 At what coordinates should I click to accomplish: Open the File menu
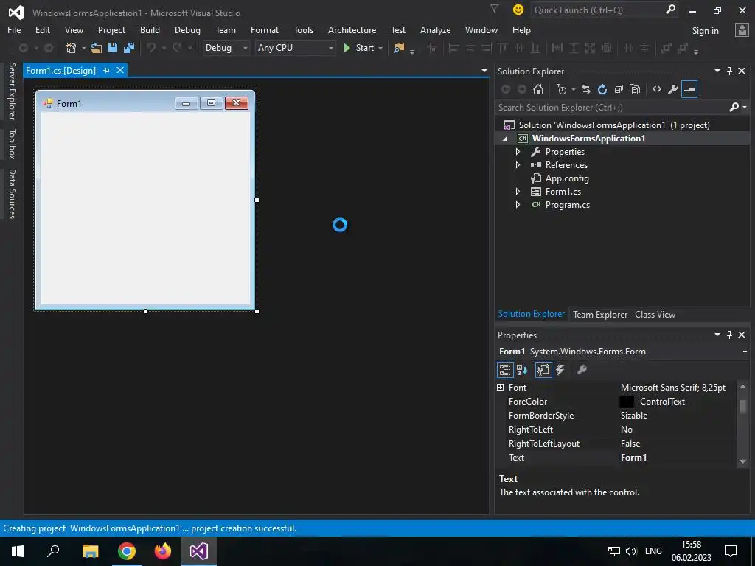point(14,29)
